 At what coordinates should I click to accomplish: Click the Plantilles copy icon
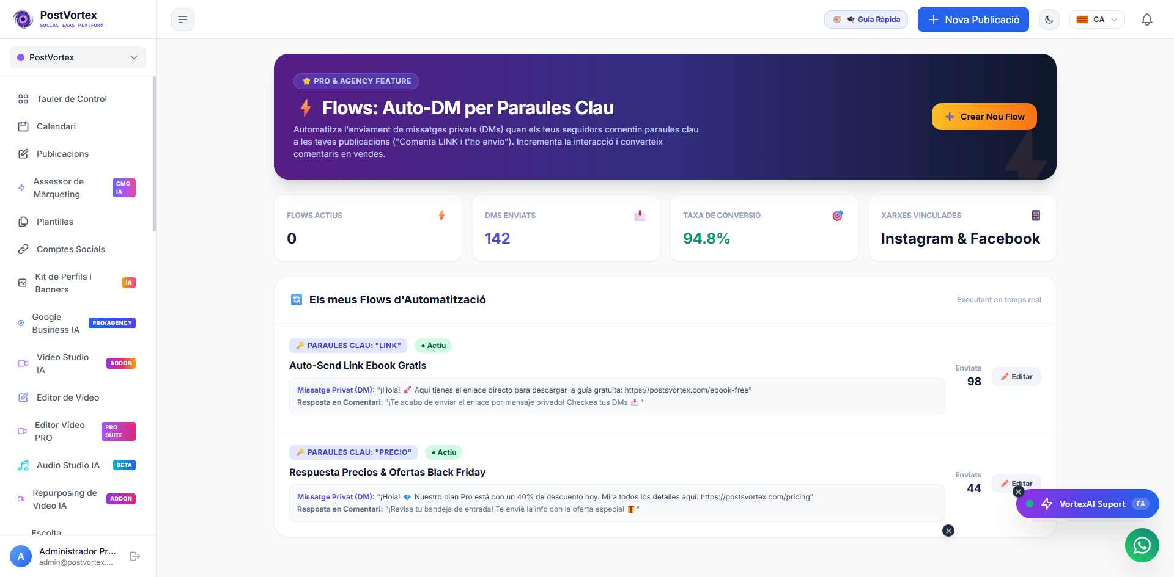click(23, 222)
